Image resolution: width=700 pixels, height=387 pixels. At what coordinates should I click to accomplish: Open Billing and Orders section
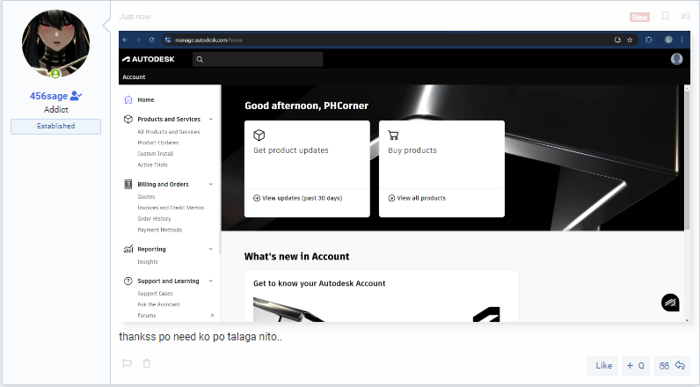point(163,184)
